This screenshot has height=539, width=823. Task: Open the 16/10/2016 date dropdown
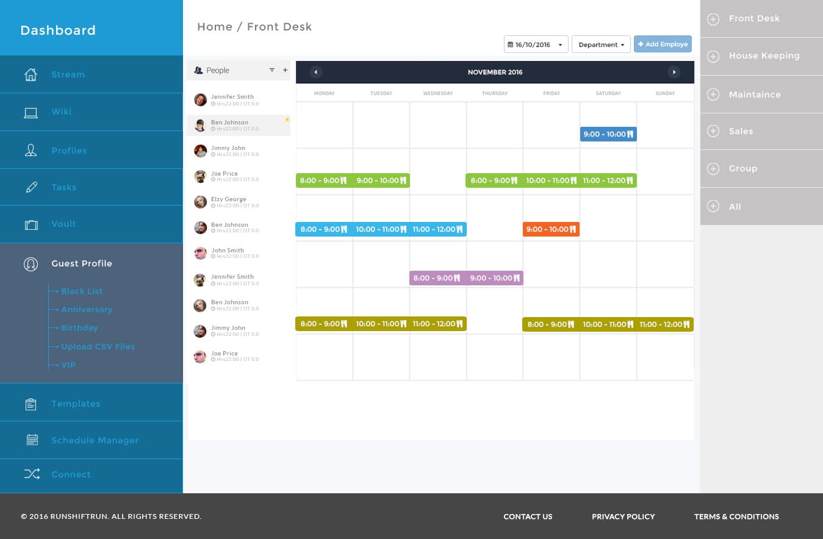536,45
